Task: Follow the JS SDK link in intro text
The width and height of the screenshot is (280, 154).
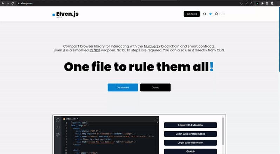Action: coord(95,50)
